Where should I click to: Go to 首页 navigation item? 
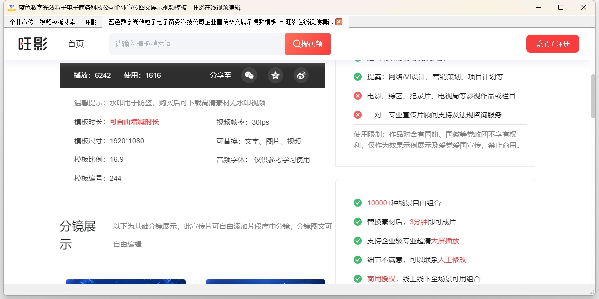(76, 44)
